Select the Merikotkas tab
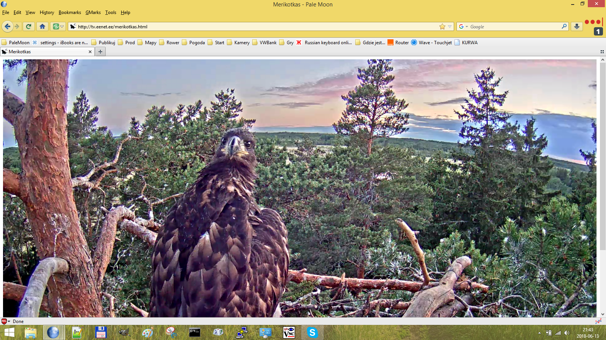 [47, 52]
